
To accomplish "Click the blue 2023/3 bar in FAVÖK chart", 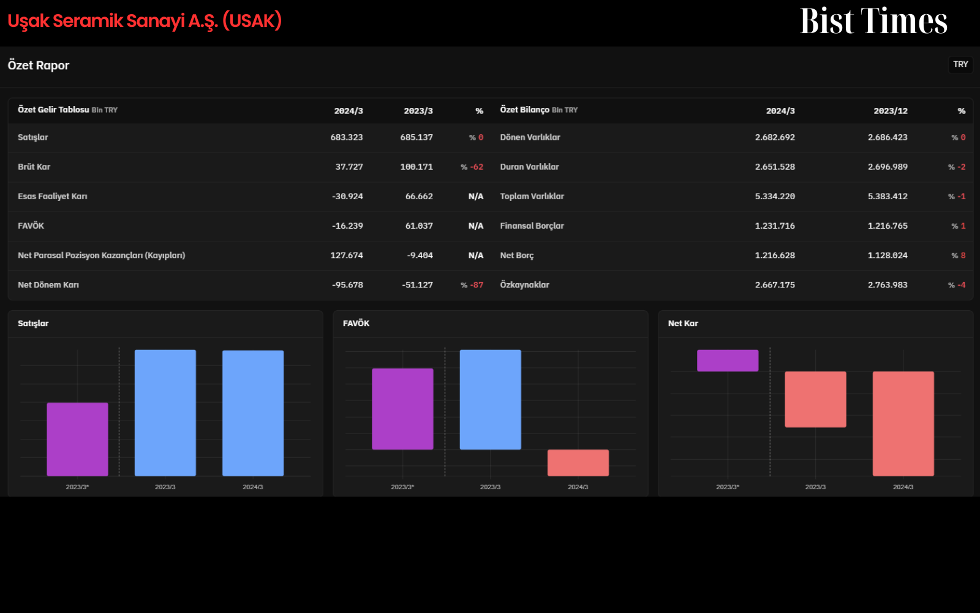I will click(491, 400).
